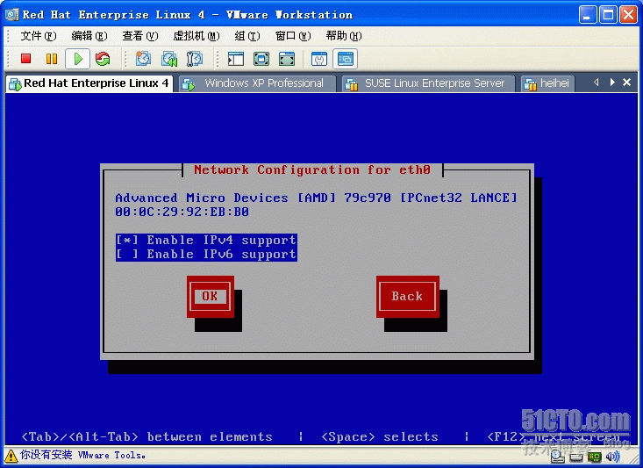This screenshot has width=643, height=468.
Task: Click the OK button in network dialog
Action: (210, 297)
